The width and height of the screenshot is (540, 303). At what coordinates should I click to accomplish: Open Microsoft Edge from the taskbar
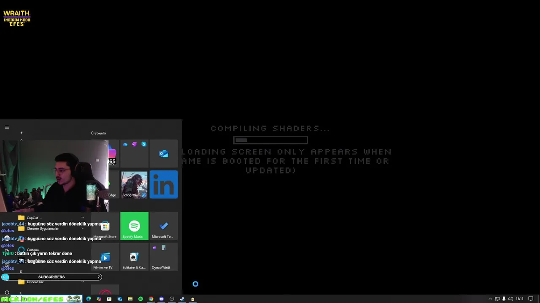[89, 299]
